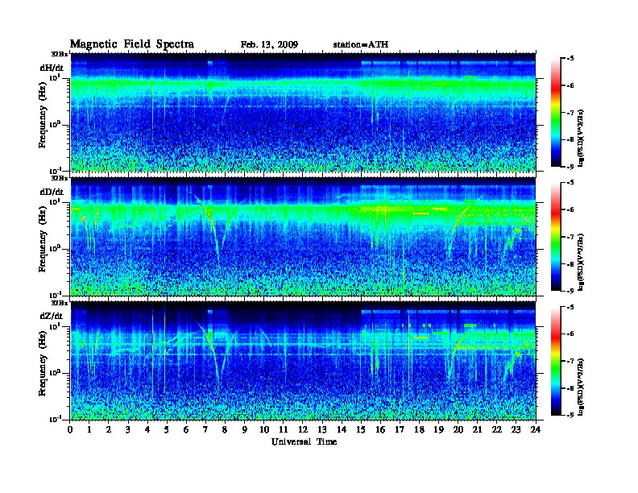Click the 10⁻¹ frequency tick of dZ/dt panel
Viewport: 638px width, 493px height.
[x=55, y=419]
